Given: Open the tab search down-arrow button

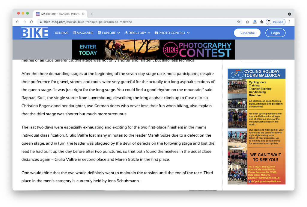Looking at the screenshot, I should tap(290, 14).
